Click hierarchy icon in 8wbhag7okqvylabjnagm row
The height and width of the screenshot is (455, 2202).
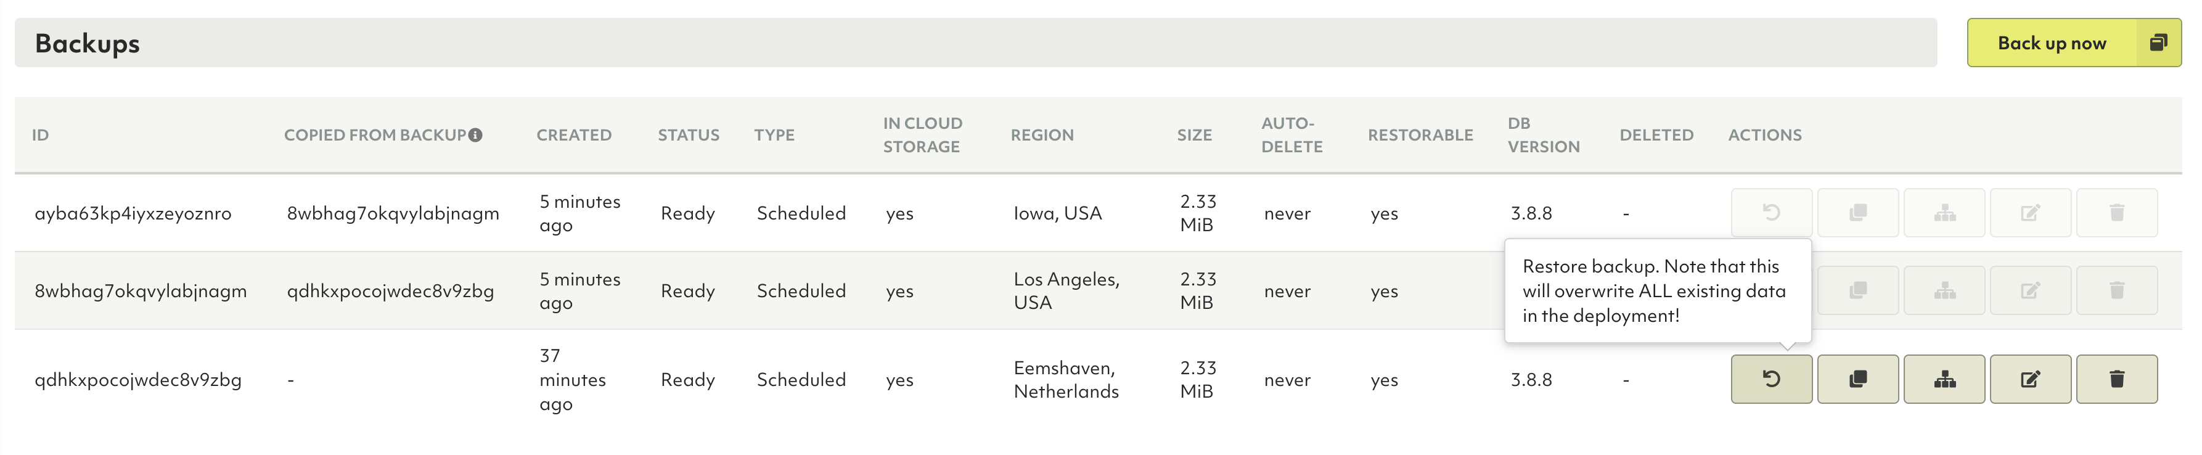click(x=1945, y=290)
